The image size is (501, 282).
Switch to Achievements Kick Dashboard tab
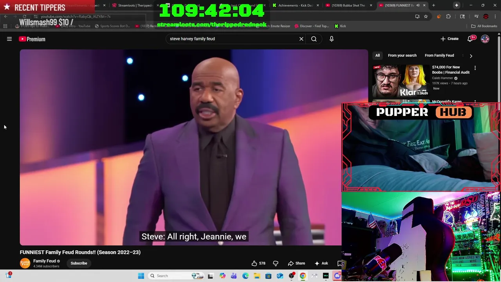click(x=296, y=5)
